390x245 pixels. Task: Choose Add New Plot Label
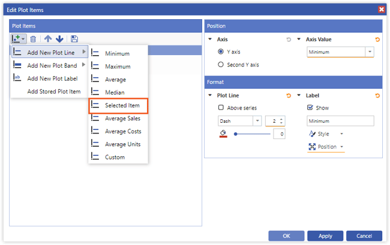[49, 78]
